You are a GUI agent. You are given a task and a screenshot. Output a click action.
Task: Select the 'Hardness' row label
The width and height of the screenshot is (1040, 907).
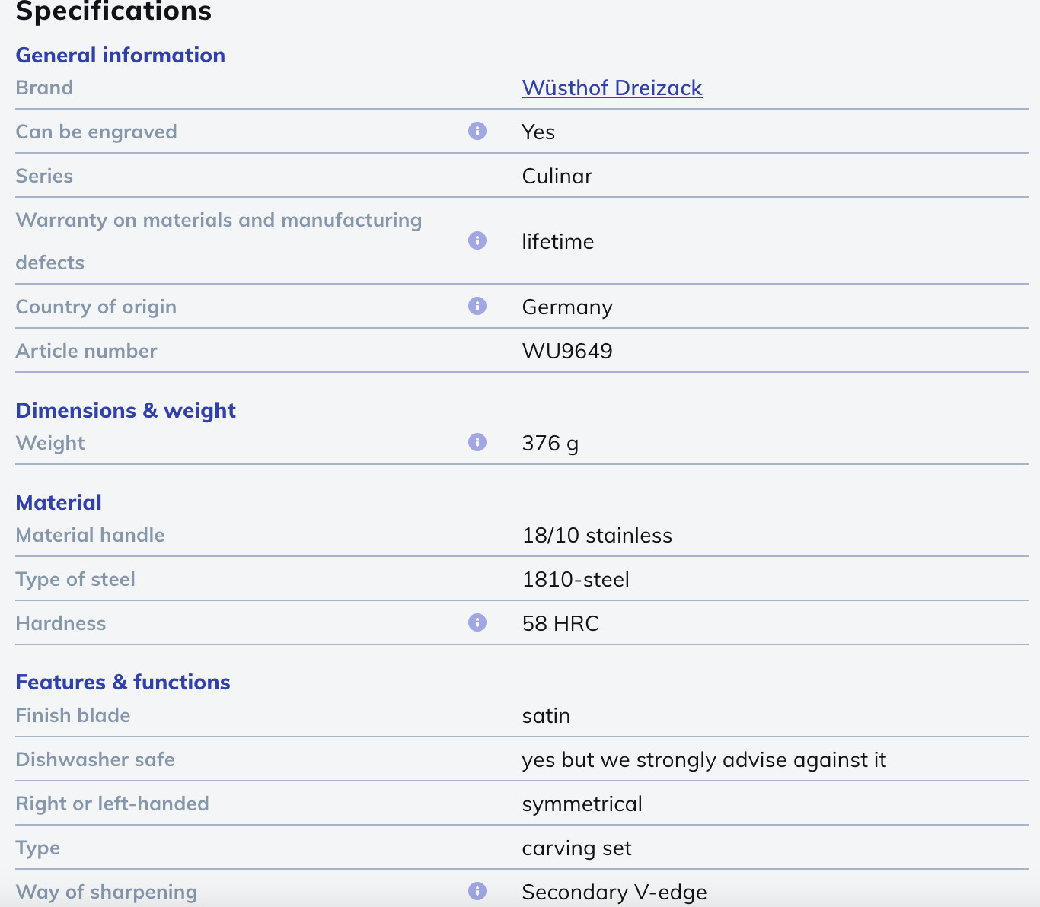[61, 623]
